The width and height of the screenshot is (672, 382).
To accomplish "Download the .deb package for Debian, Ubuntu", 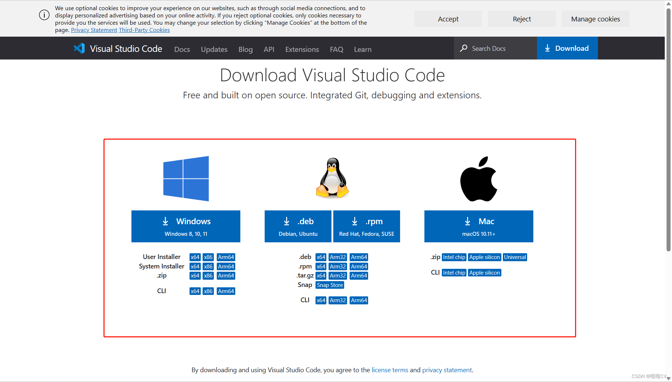I will pyautogui.click(x=298, y=226).
